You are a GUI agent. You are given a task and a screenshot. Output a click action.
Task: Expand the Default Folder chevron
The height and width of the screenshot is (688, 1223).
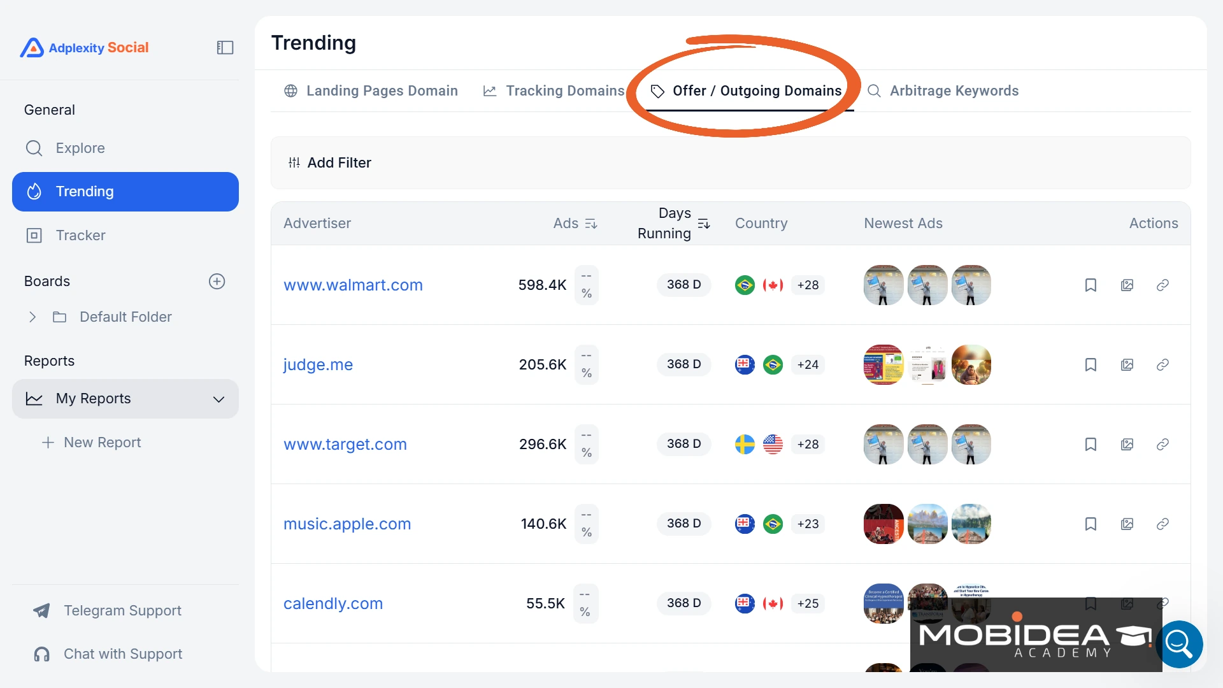32,317
